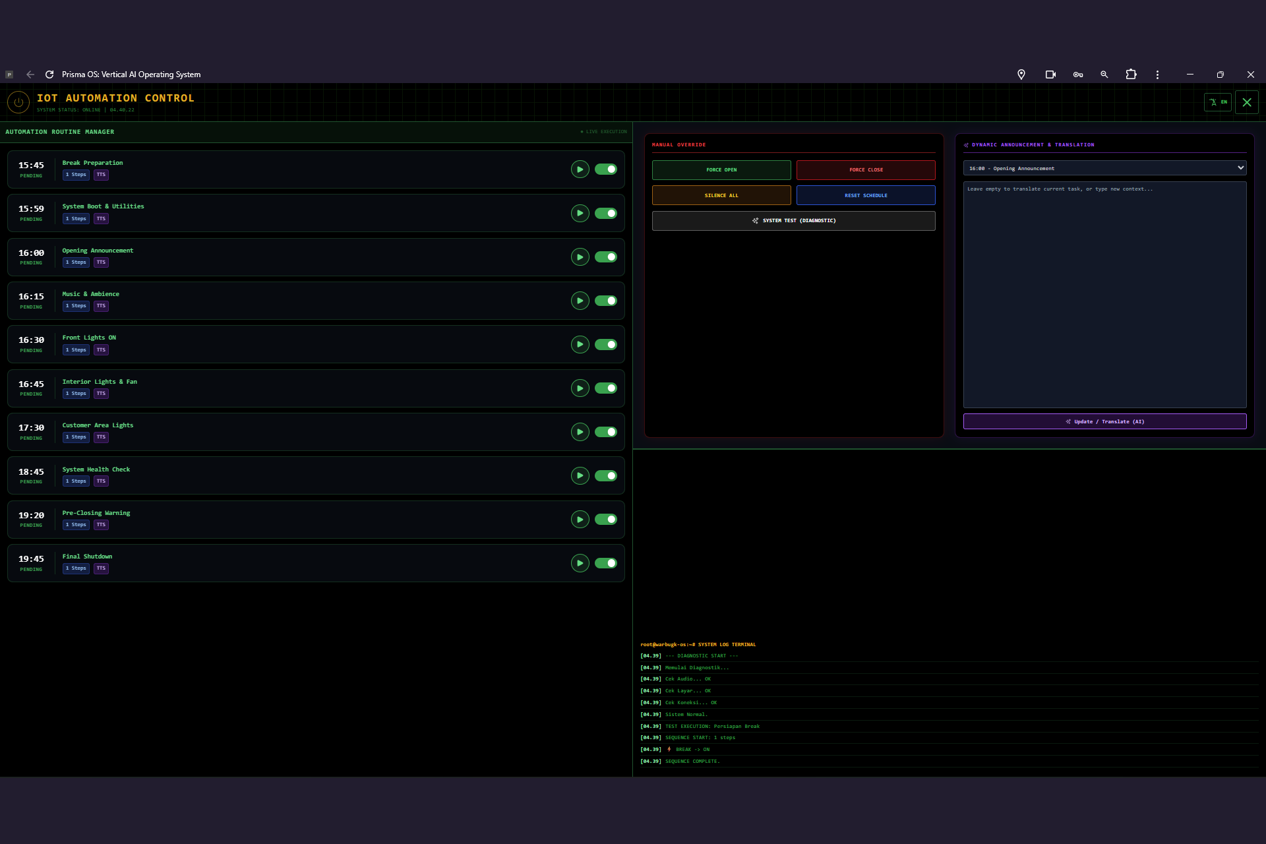Toggle off System Health Check routine
The width and height of the screenshot is (1266, 844).
(x=605, y=475)
